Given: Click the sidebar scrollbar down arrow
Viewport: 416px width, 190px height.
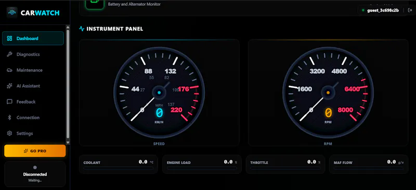Looking at the screenshot, I should (x=68, y=143).
